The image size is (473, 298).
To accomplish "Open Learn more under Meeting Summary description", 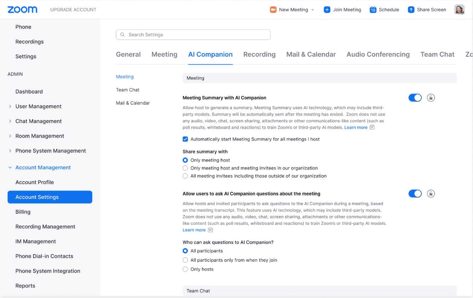I will 356,127.
